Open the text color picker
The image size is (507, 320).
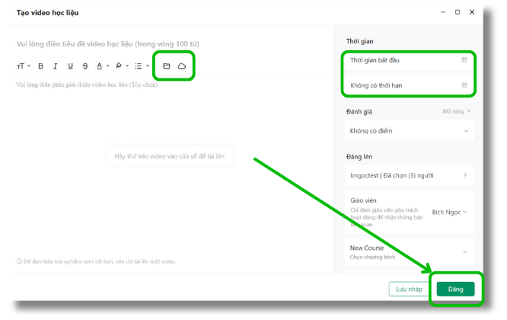(101, 66)
